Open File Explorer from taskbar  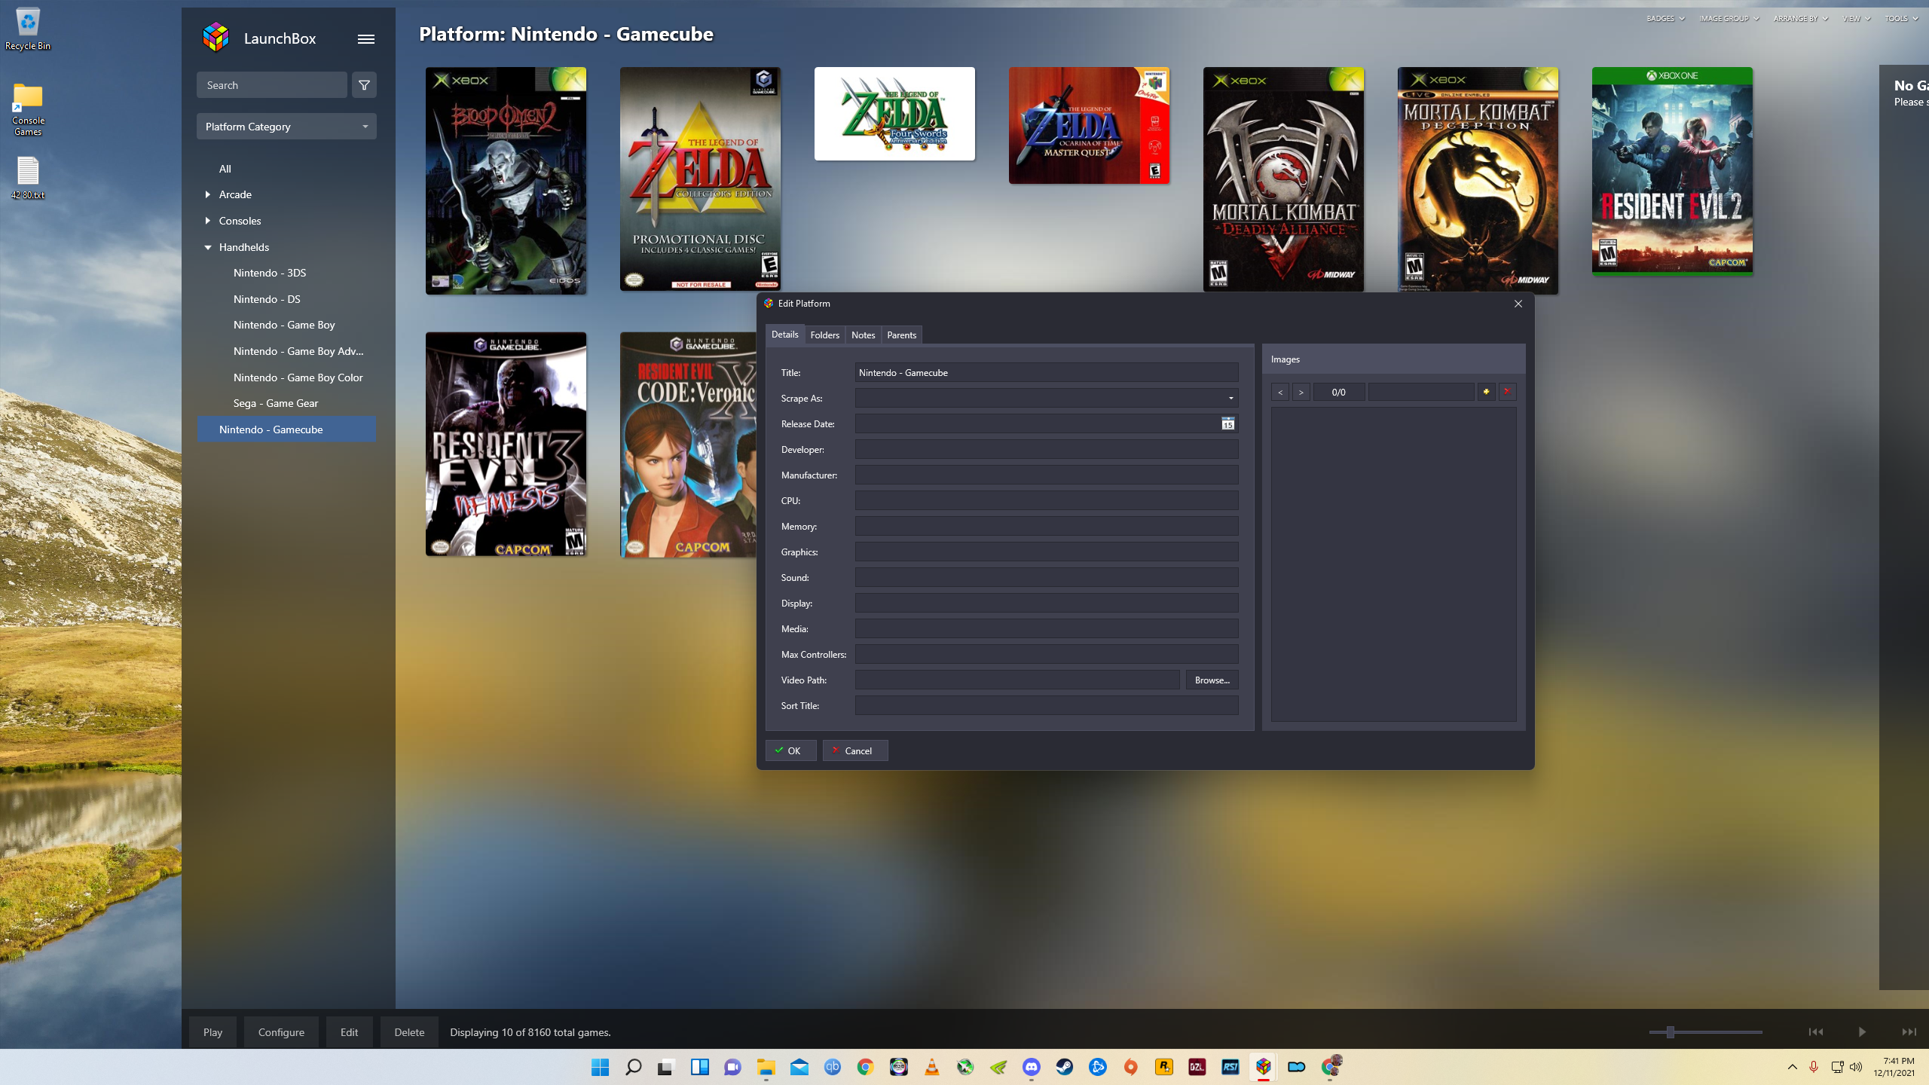click(x=766, y=1067)
